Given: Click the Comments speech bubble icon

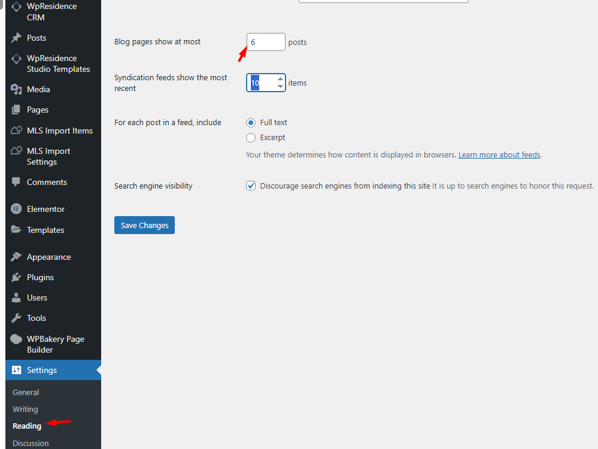Looking at the screenshot, I should coord(16,182).
